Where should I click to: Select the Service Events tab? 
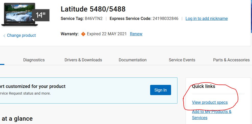point(182,60)
